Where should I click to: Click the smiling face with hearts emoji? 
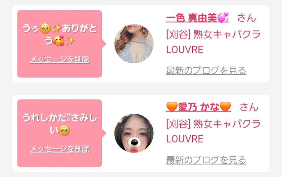tap(59, 41)
